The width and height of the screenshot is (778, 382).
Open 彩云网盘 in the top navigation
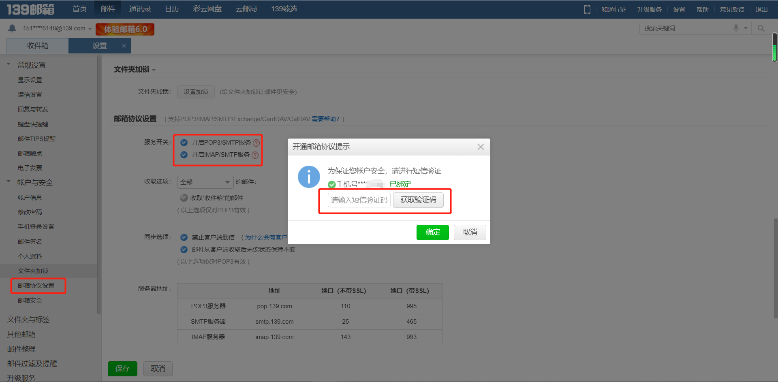coord(207,9)
